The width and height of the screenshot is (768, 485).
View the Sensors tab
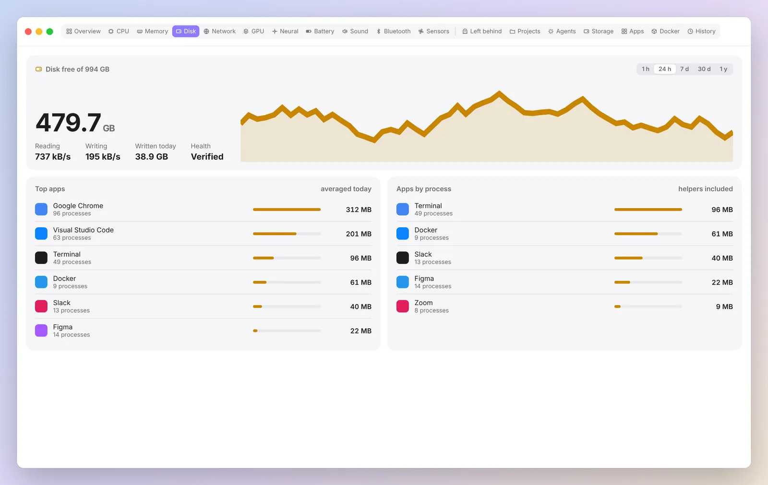[x=434, y=31]
